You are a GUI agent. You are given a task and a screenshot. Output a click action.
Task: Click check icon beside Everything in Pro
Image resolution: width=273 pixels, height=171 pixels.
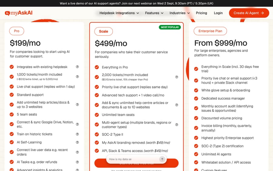97,67
